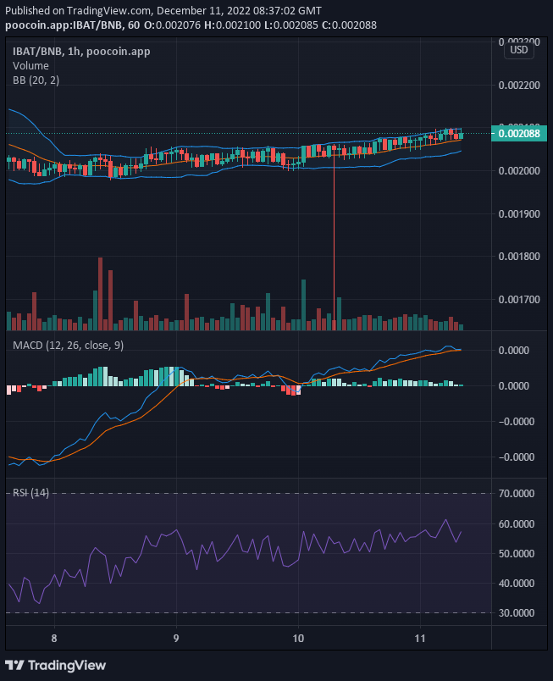The height and width of the screenshot is (681, 553).
Task: Click the RSI 60.0000 level label
Action: 517,523
